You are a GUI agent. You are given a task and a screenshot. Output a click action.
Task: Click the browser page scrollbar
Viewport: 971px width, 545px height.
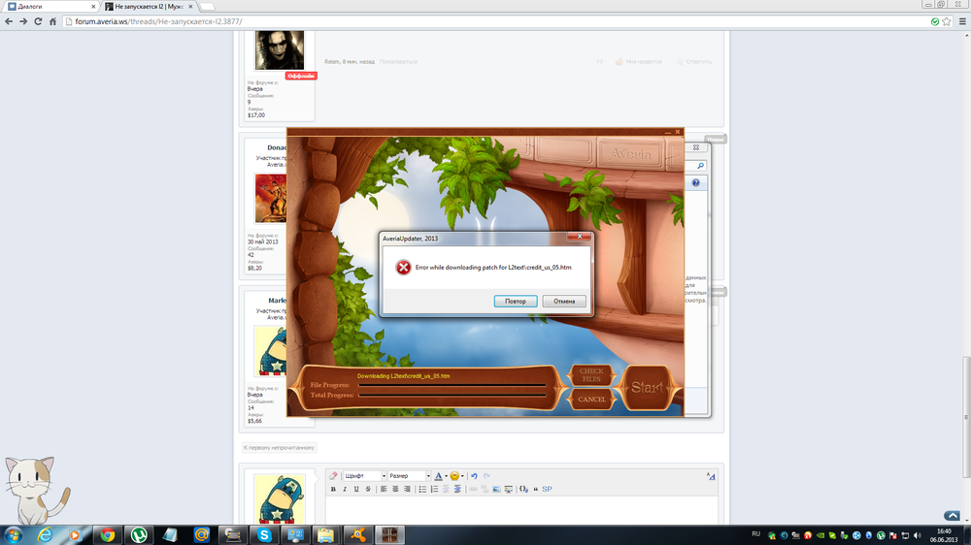click(x=966, y=418)
